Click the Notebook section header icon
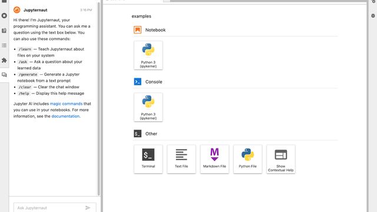377x212 pixels. click(137, 30)
